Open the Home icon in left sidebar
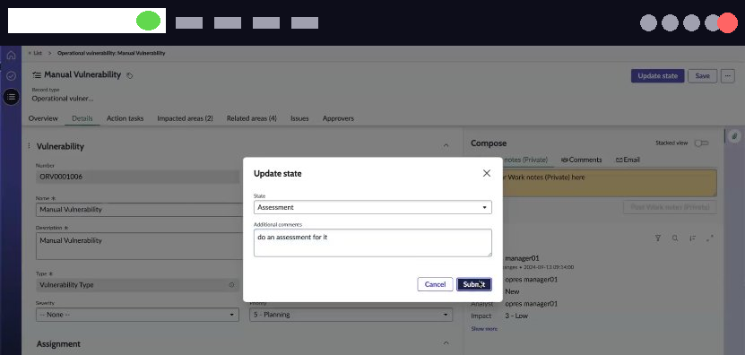The image size is (745, 355). click(x=11, y=55)
